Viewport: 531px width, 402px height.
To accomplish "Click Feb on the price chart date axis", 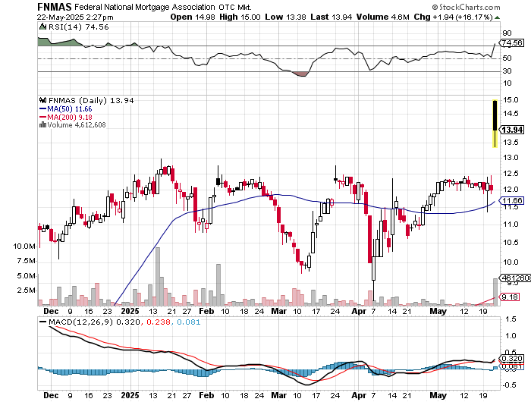I will tap(206, 311).
